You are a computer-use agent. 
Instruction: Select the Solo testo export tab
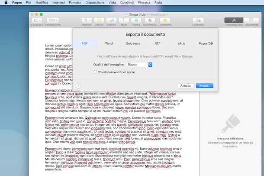pos(133,43)
